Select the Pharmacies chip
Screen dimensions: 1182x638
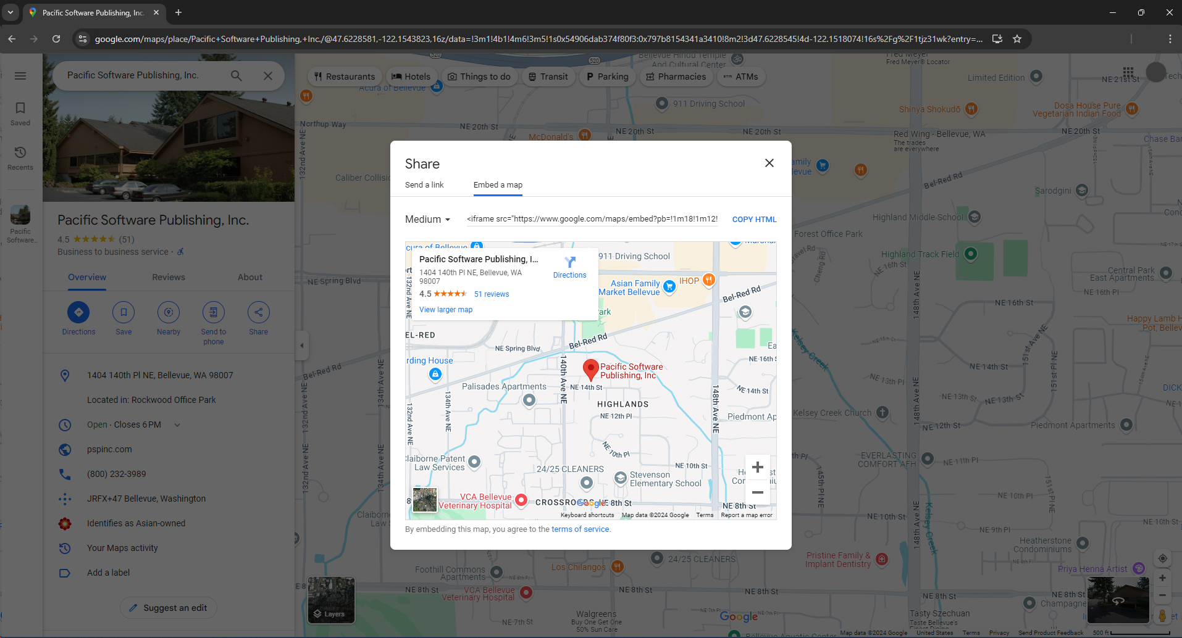tap(676, 77)
